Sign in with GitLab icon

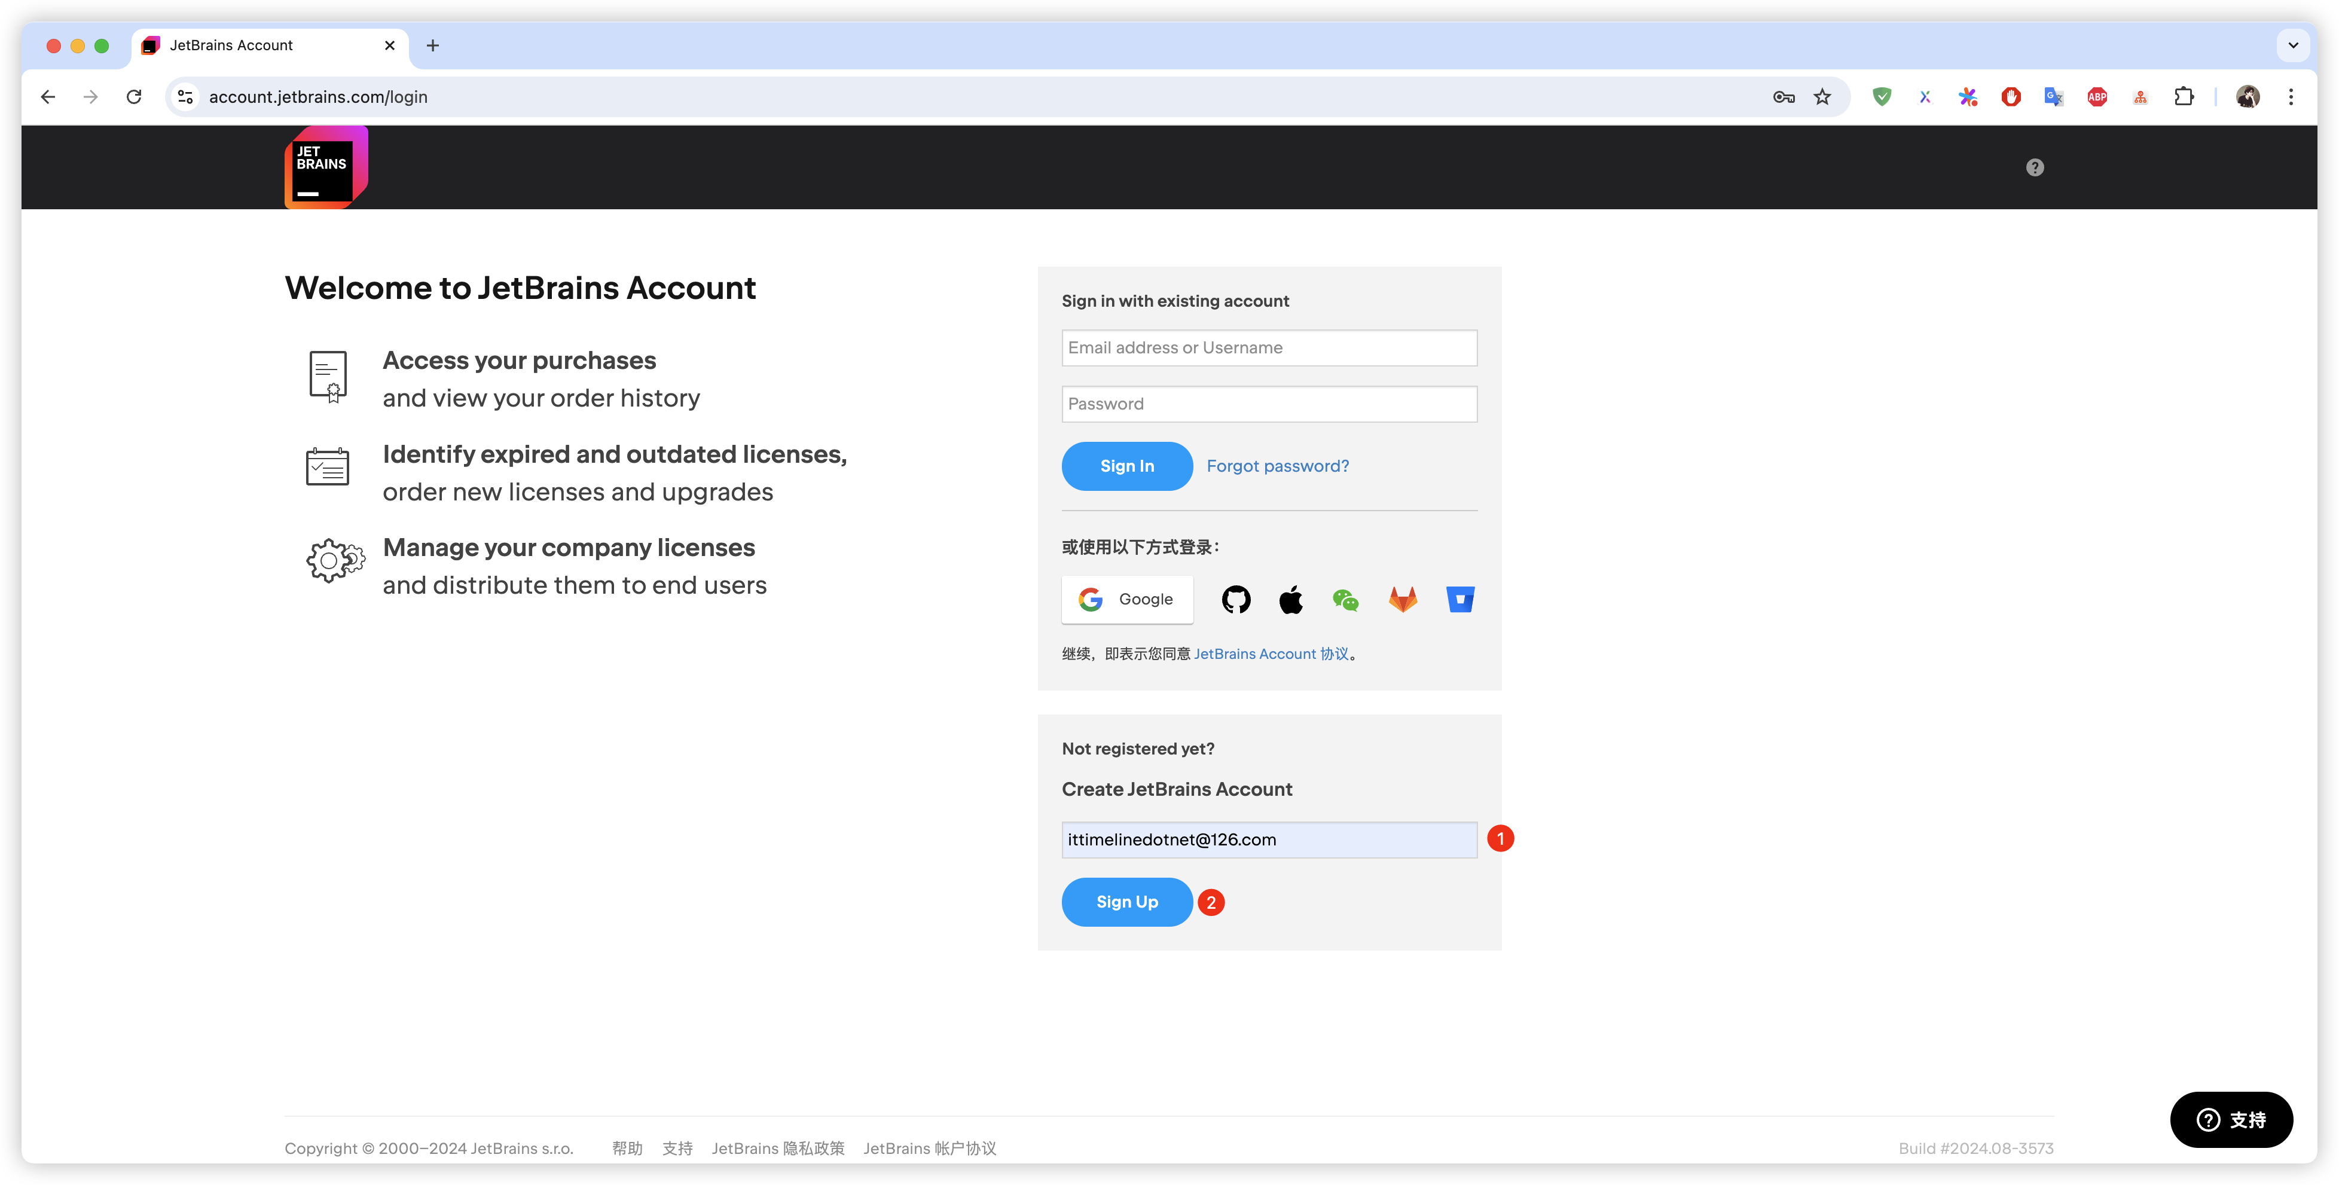1403,599
